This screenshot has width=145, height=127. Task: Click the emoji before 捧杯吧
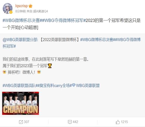4,72
